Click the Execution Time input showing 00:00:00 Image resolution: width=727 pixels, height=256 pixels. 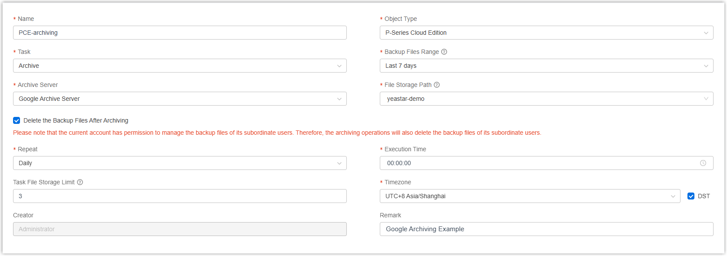click(539, 163)
